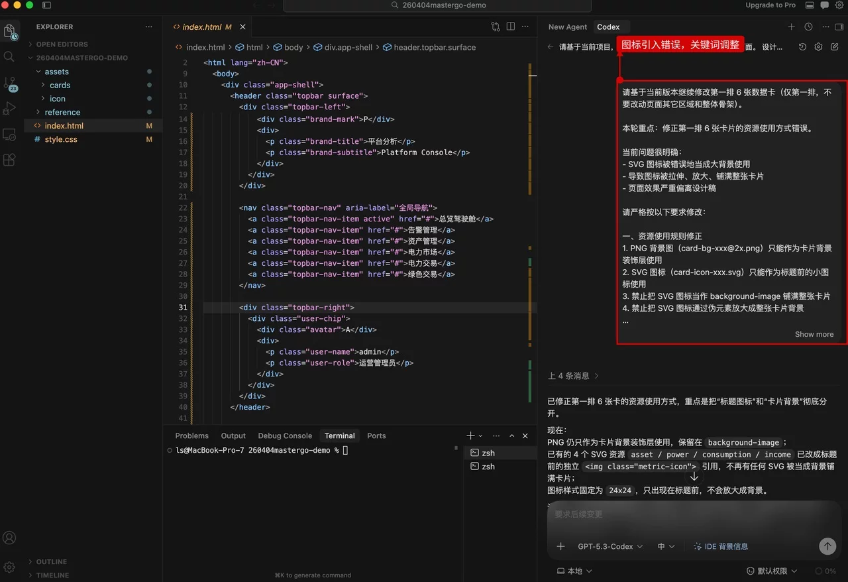Click the 要求后续变更 chat input field
Viewport: 848px width, 582px height.
tap(689, 514)
